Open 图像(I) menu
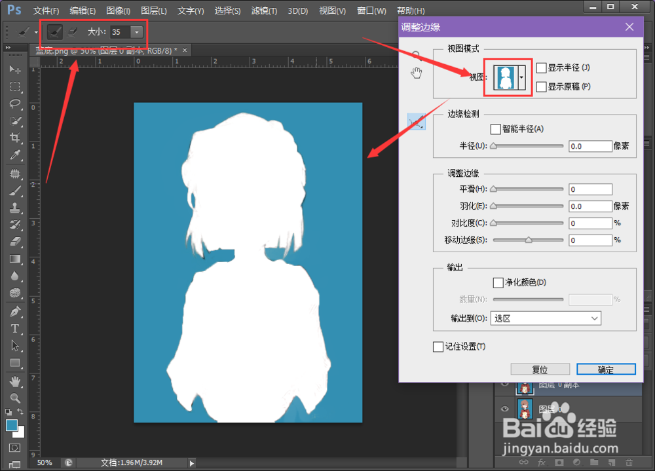This screenshot has width=655, height=471. (x=118, y=10)
